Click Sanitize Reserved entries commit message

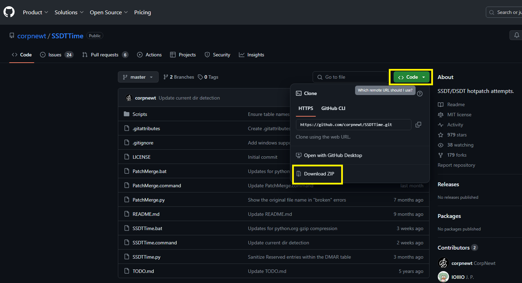click(299, 257)
